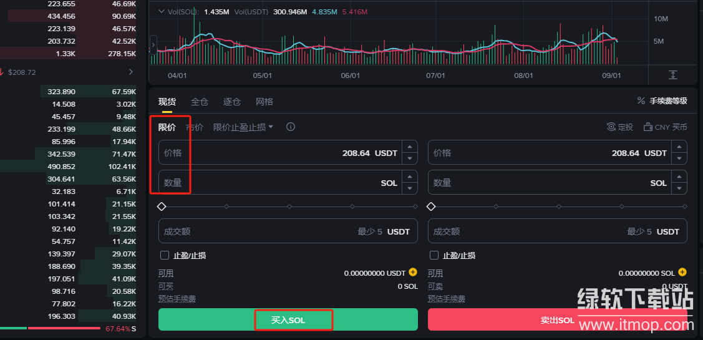Click the red 卖出SOL button
Screen dimensions: 703x340
pyautogui.click(x=557, y=320)
